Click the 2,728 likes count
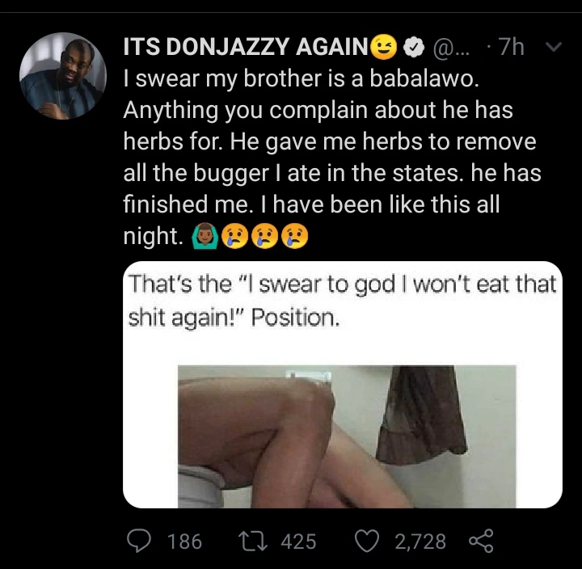Image resolution: width=582 pixels, height=569 pixels. [x=420, y=542]
